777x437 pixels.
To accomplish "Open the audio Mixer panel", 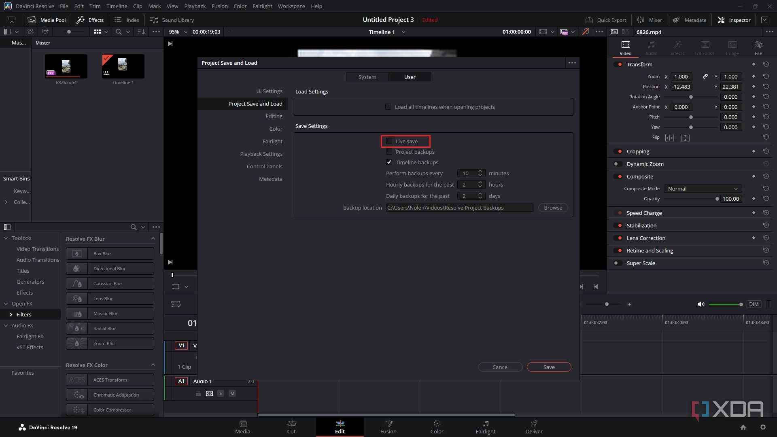I will (x=650, y=20).
